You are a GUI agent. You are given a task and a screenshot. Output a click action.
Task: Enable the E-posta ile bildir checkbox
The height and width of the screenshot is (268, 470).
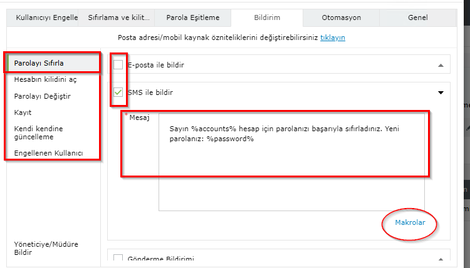coord(118,64)
